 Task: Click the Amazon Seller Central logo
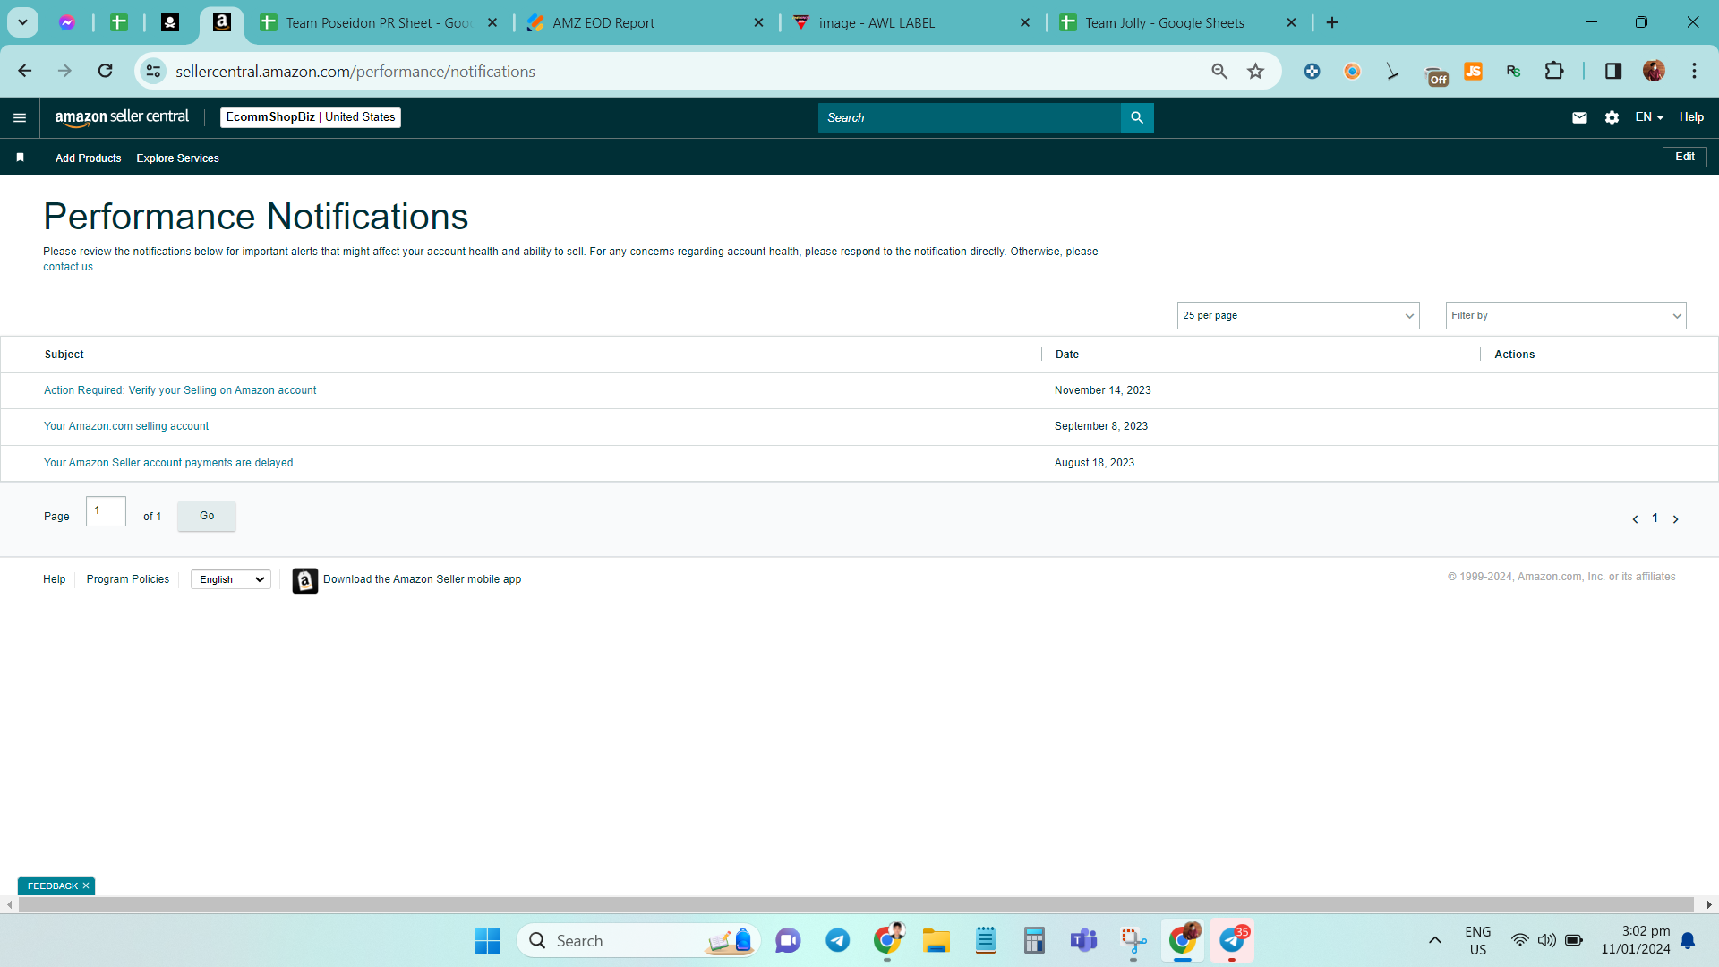coord(122,117)
